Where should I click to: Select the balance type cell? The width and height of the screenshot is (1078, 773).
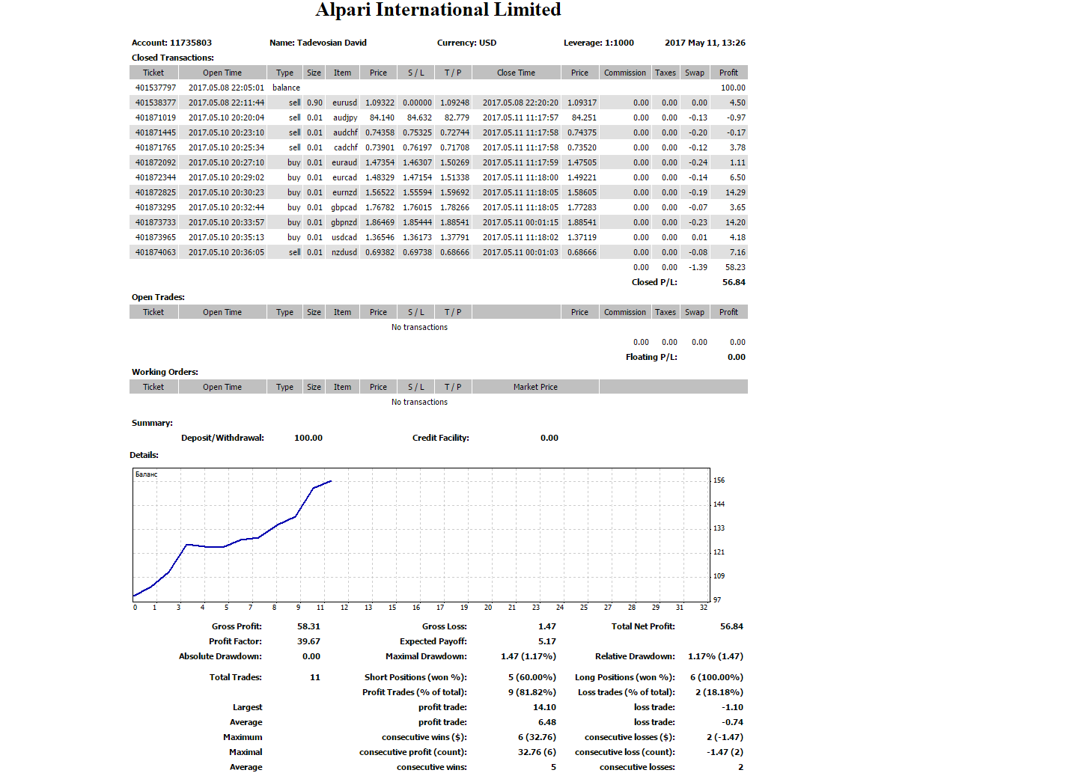[286, 88]
